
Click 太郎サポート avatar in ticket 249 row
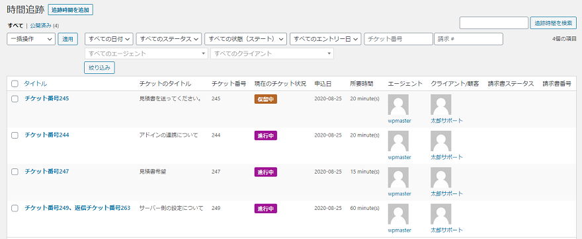[x=441, y=214]
